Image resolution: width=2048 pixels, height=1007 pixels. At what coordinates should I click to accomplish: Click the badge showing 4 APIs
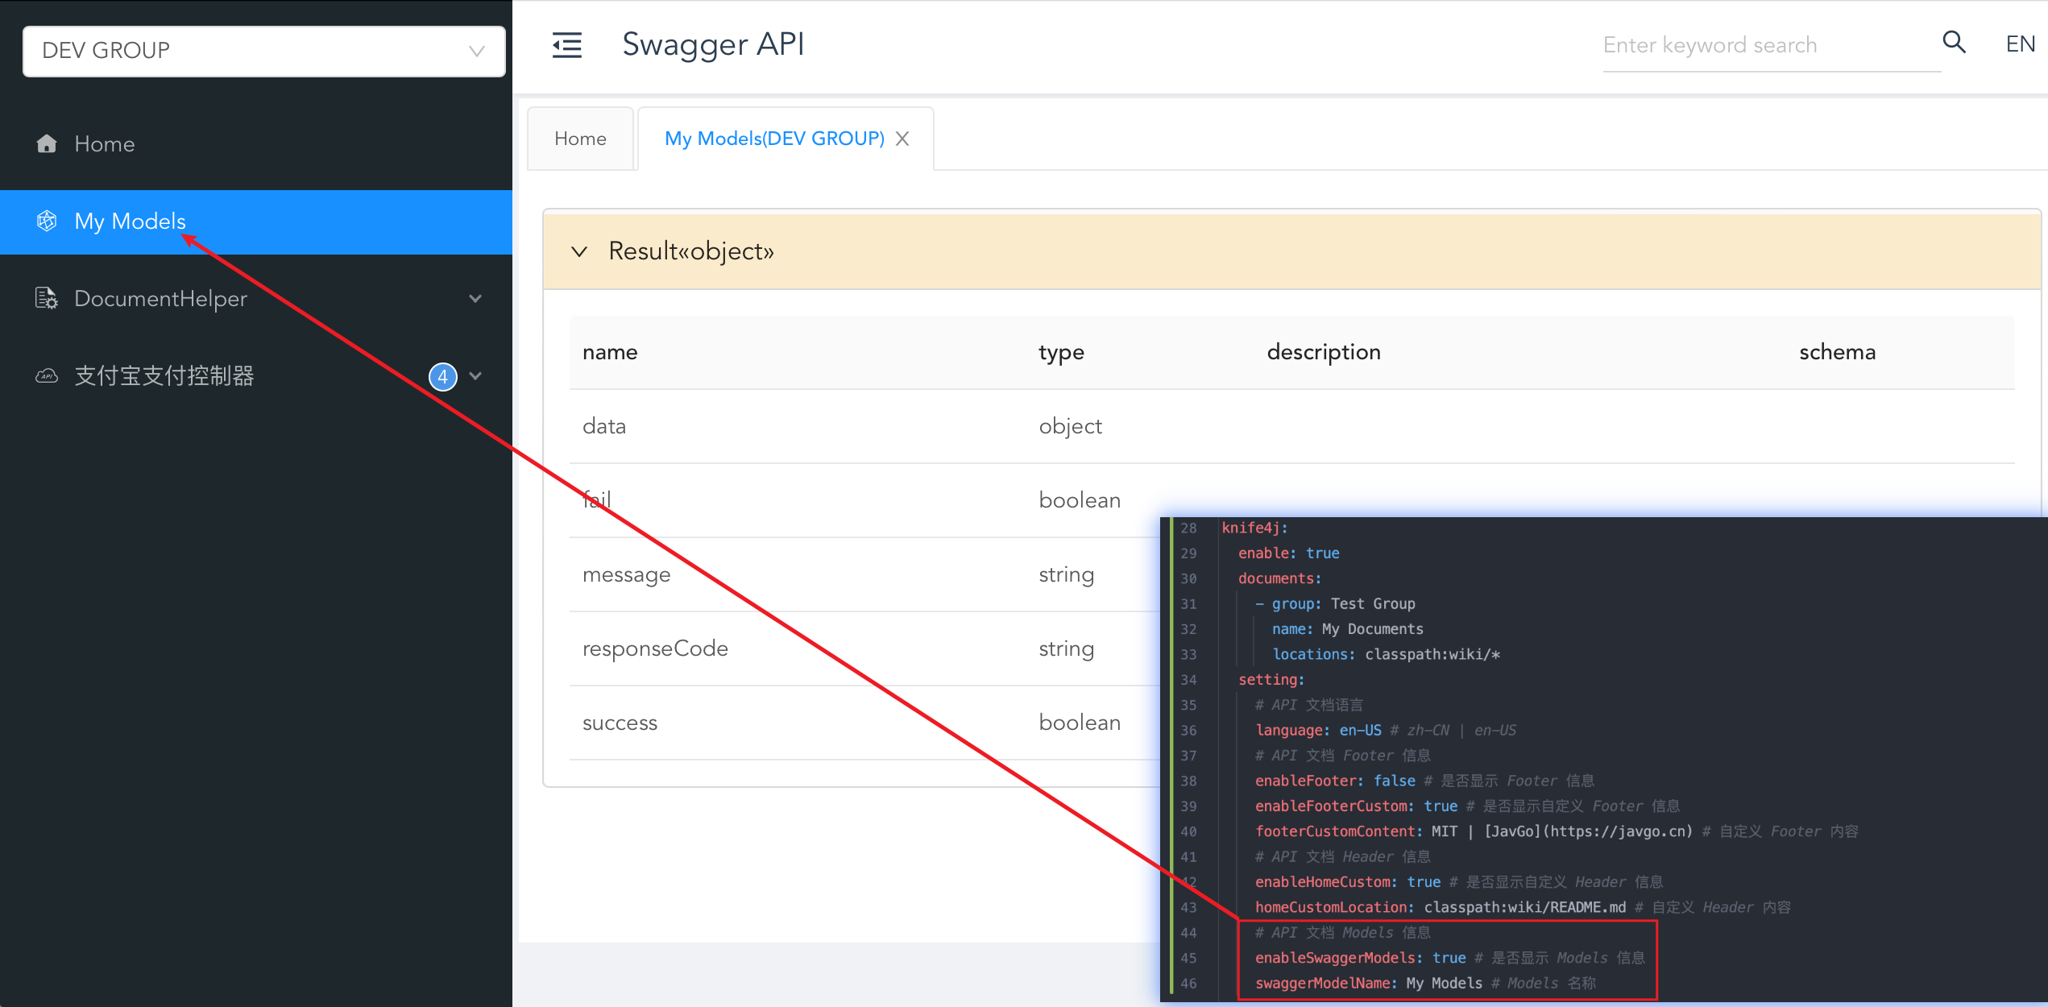click(x=443, y=375)
